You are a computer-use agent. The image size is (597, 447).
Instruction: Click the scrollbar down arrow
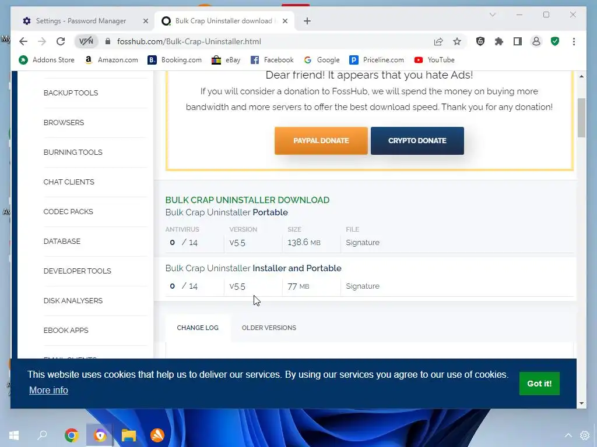click(x=581, y=403)
